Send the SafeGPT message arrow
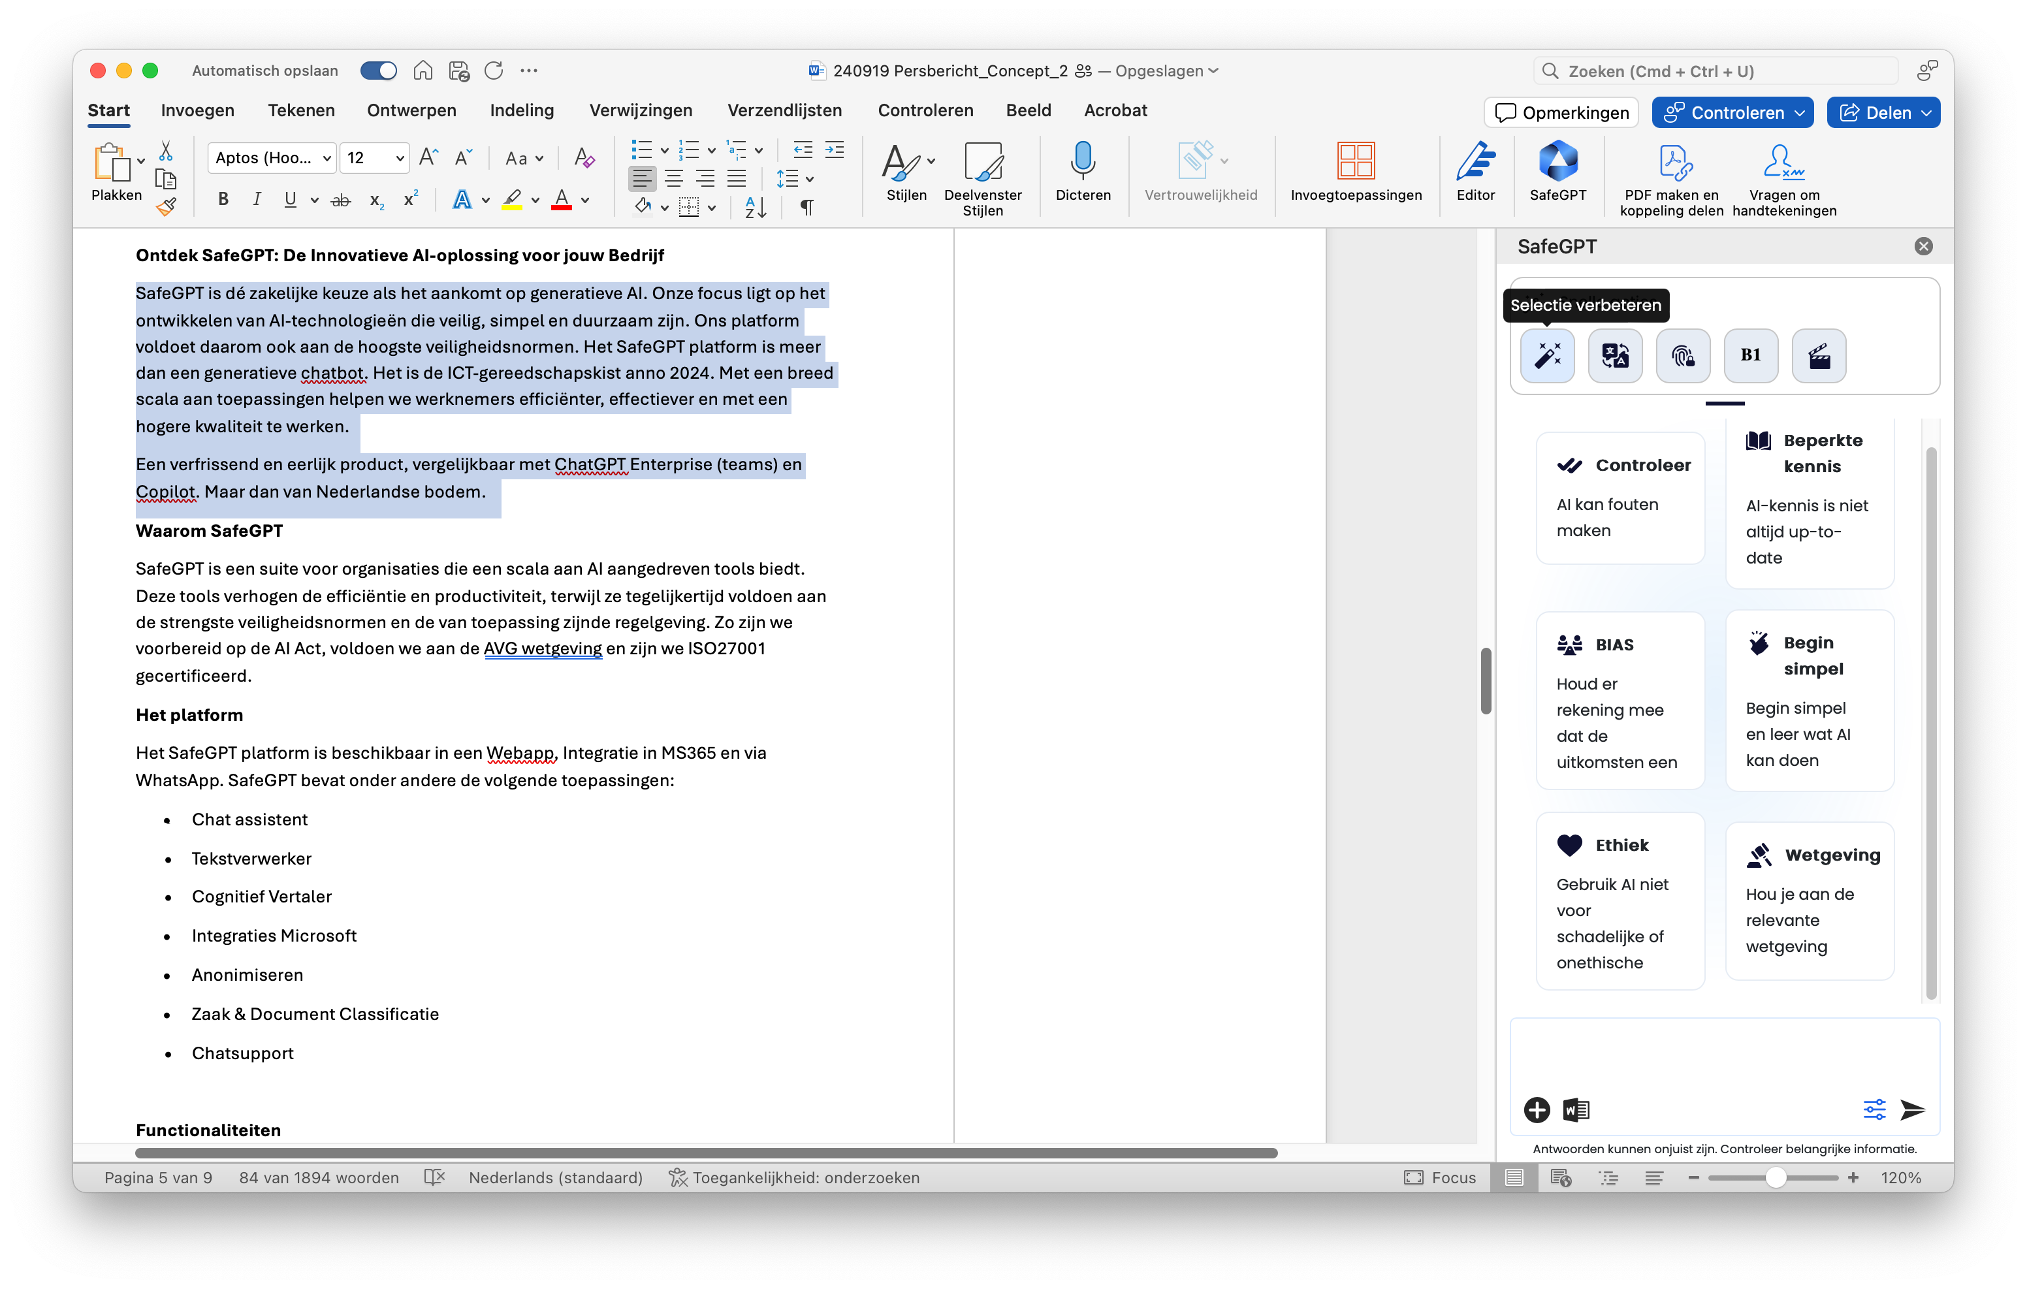The image size is (2027, 1289). [1913, 1109]
